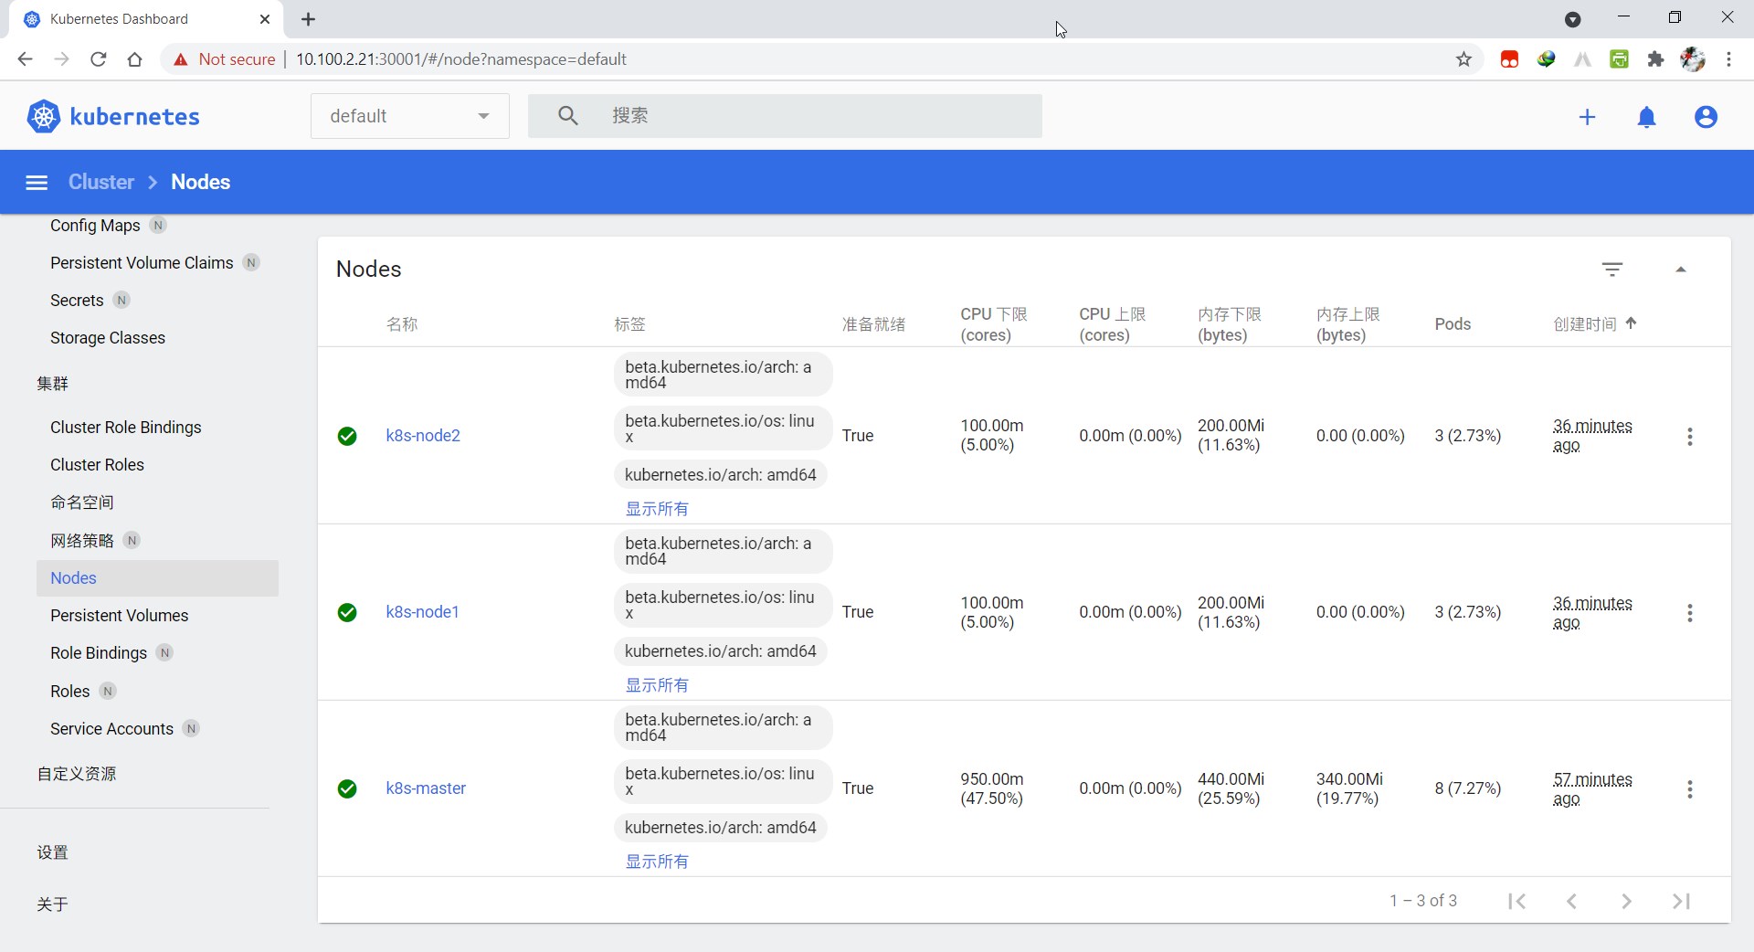The height and width of the screenshot is (952, 1754).
Task: Open Chrome three-dot menu
Action: point(1729,59)
